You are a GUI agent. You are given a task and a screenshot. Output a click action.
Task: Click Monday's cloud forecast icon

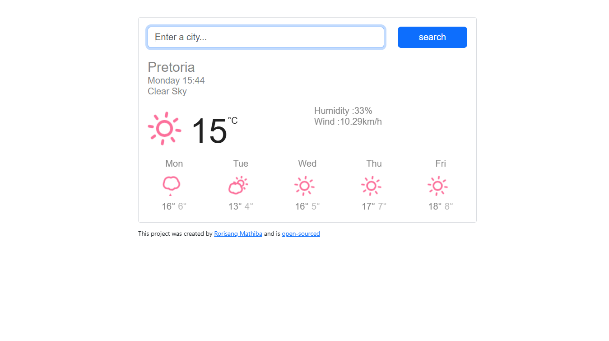[171, 185]
